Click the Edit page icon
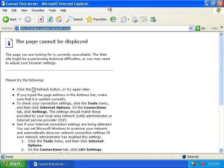 [x=144, y=19]
